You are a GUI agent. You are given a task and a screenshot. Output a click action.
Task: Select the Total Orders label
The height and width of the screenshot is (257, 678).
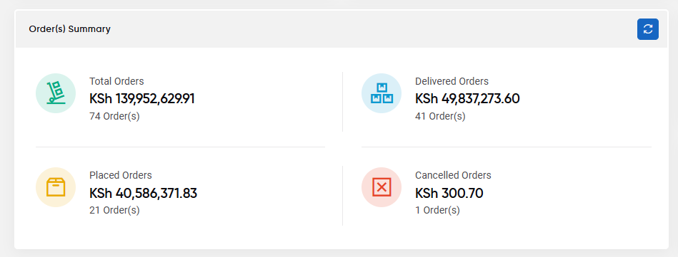pos(116,81)
